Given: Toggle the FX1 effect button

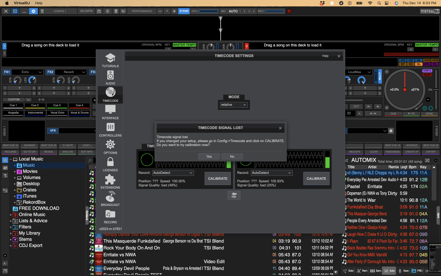Looking at the screenshot, I should tap(7, 72).
